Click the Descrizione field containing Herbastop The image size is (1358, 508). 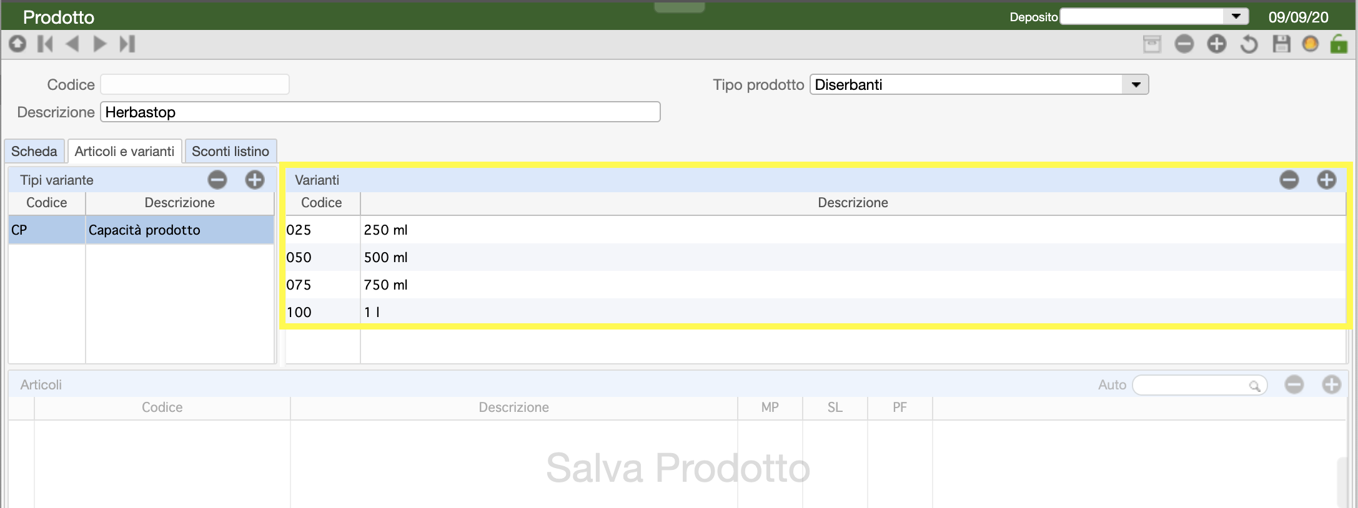(380, 112)
